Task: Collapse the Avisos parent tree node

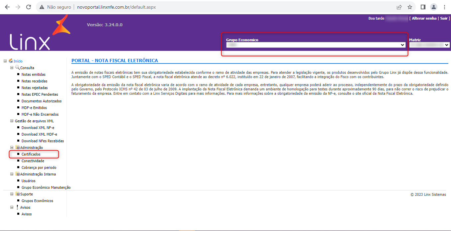Action: pyautogui.click(x=12, y=207)
